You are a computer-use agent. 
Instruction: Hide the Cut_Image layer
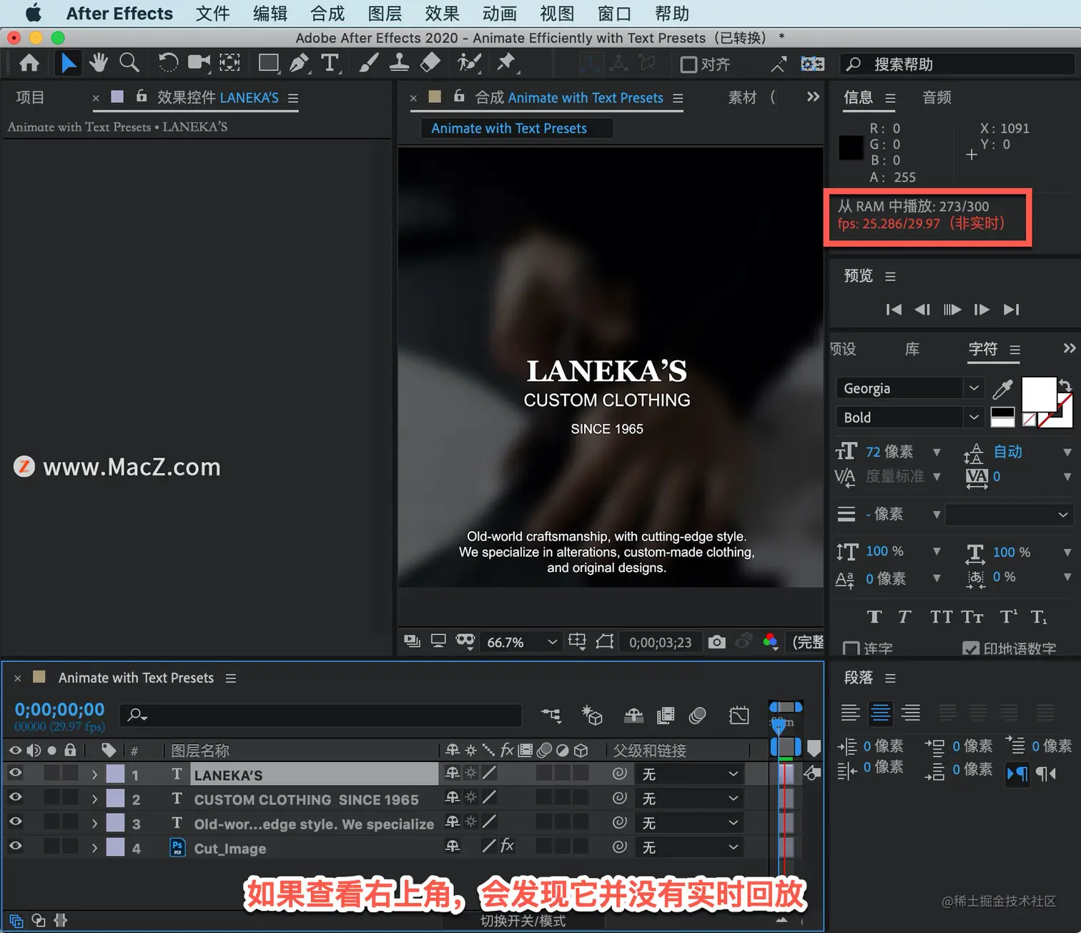15,846
